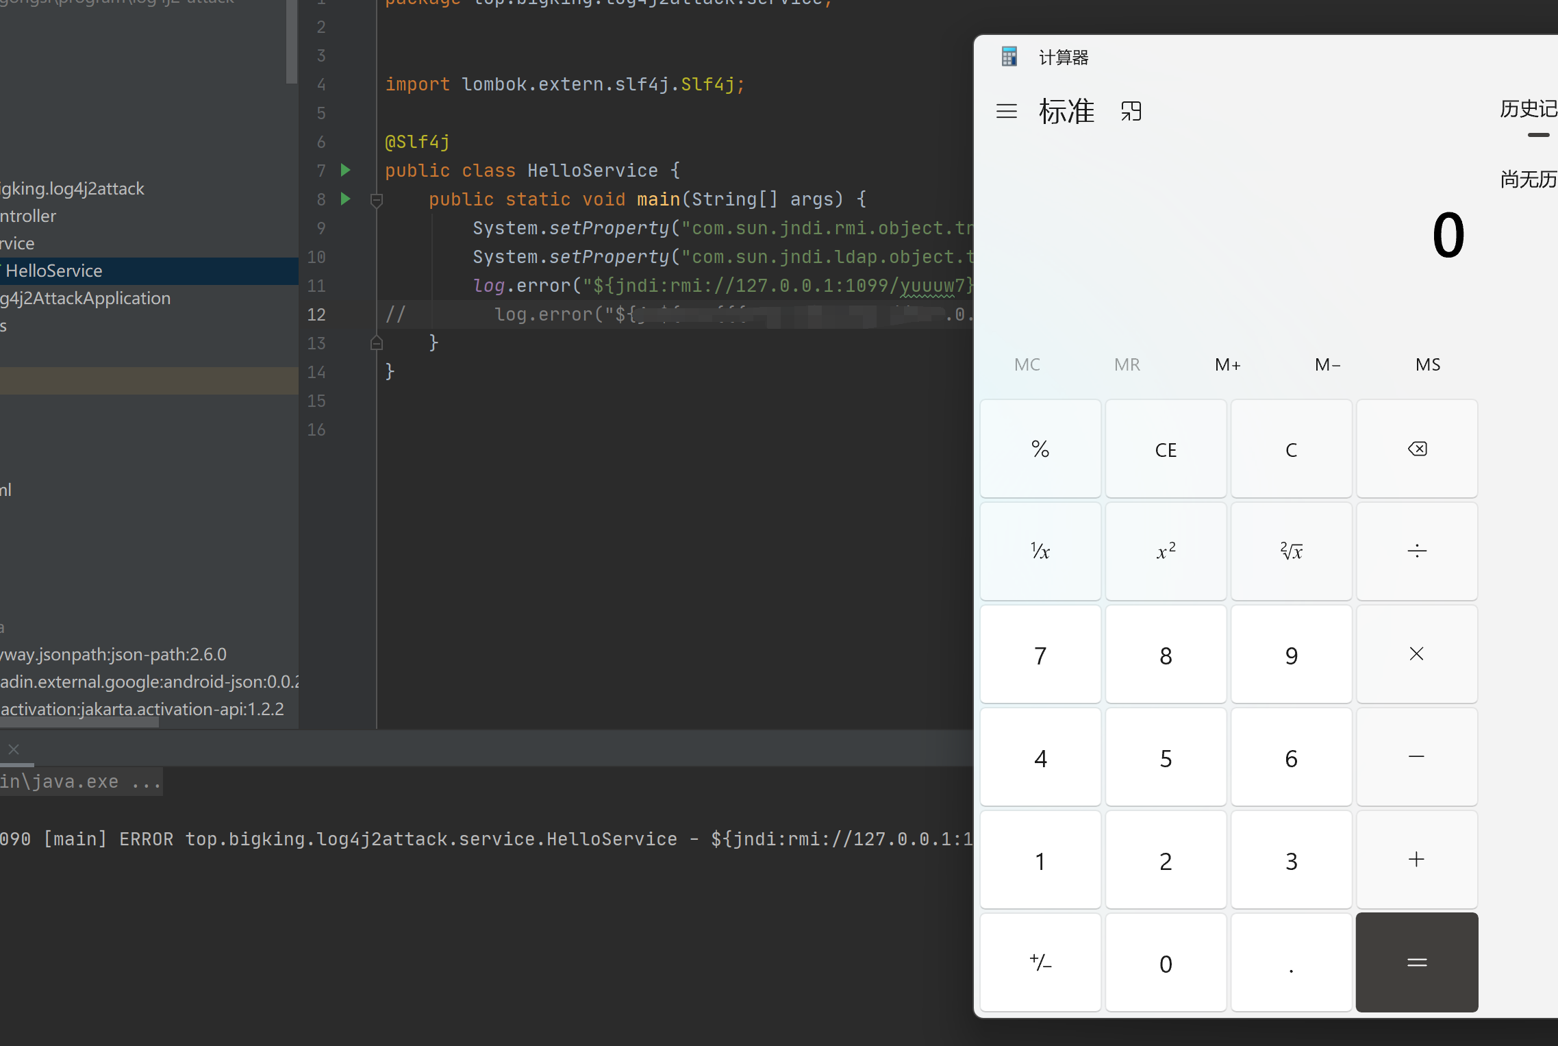This screenshot has height=1046, width=1558.
Task: Click the backspace delete icon
Action: point(1417,449)
